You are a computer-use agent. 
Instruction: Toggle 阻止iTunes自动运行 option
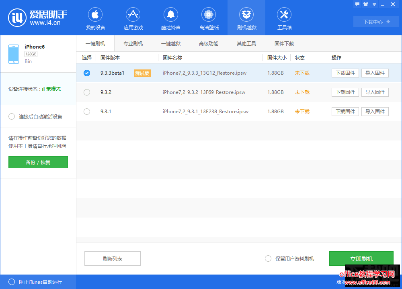click(x=12, y=282)
